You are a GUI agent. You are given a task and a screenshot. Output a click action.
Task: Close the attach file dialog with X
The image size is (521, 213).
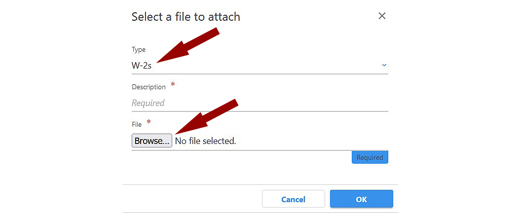(x=382, y=16)
